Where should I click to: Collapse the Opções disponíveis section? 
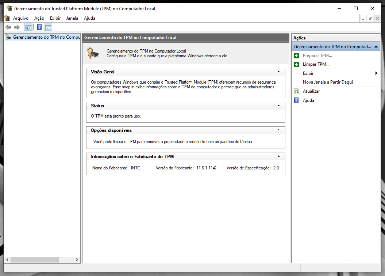pos(278,130)
